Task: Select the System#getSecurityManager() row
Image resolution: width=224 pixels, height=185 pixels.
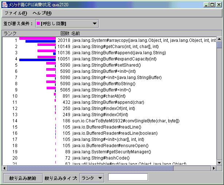Action: tap(109, 152)
